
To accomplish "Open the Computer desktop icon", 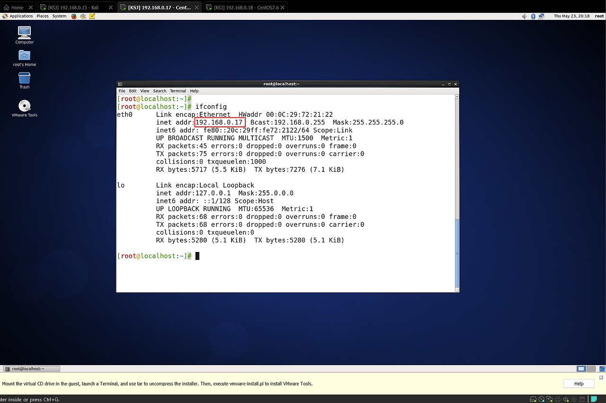I will [x=25, y=33].
